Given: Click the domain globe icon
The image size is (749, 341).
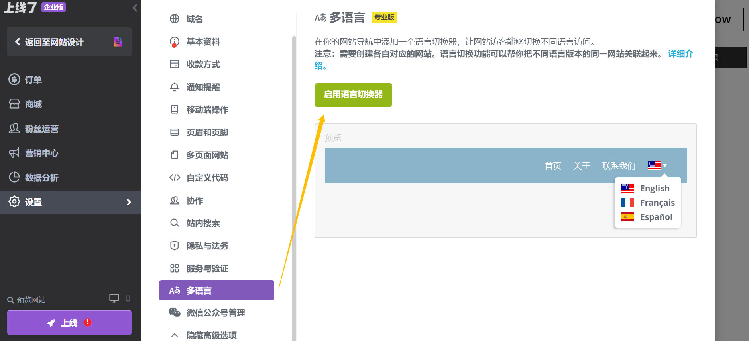Looking at the screenshot, I should click(x=174, y=19).
